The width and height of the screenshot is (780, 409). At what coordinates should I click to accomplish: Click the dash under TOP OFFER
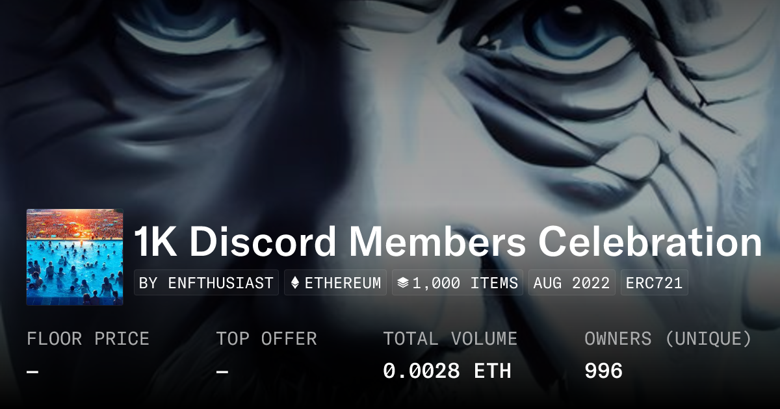point(222,371)
